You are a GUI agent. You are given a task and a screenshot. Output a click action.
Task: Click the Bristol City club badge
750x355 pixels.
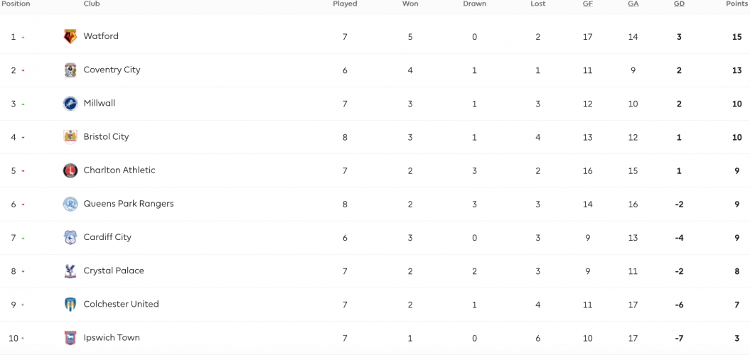[x=70, y=137]
